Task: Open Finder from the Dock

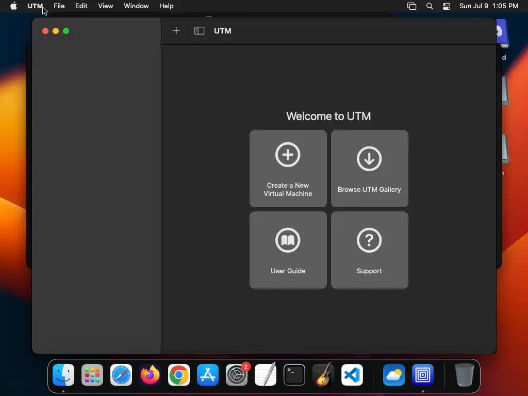Action: pyautogui.click(x=63, y=375)
